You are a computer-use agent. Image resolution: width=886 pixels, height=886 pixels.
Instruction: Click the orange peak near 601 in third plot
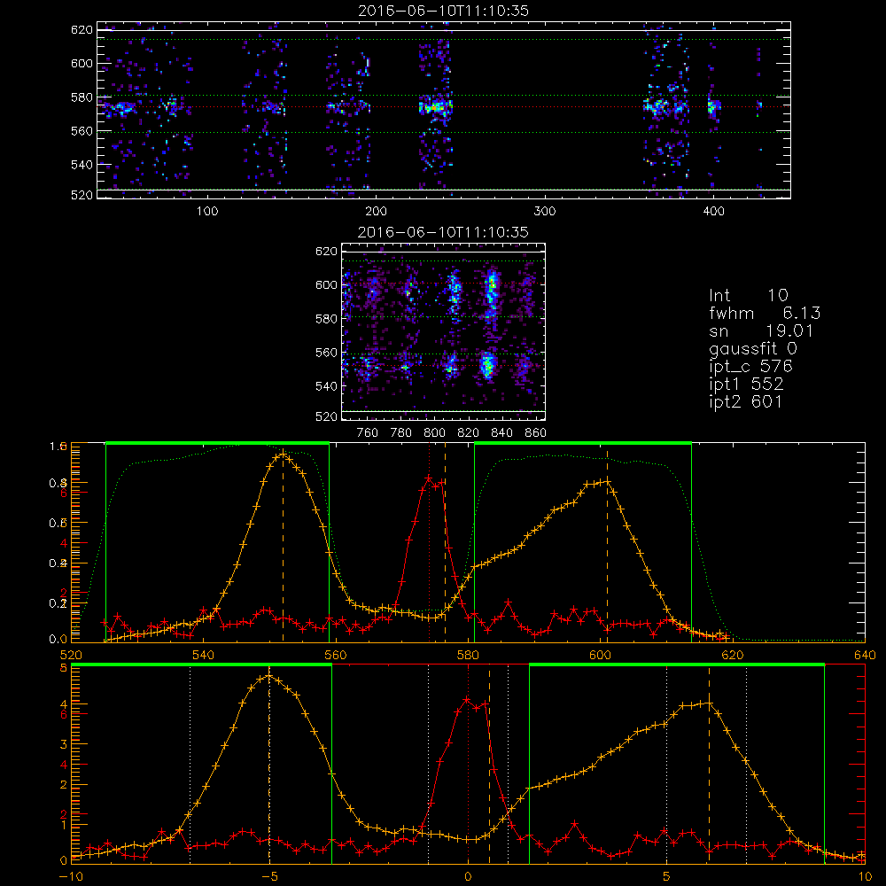click(x=607, y=481)
